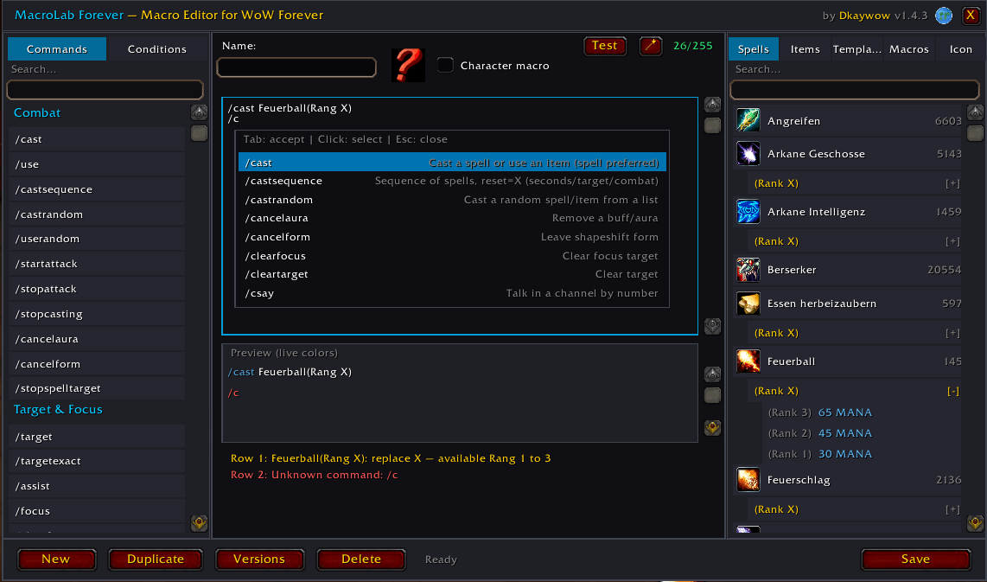Collapse the rank list under Feuerball

pos(952,391)
